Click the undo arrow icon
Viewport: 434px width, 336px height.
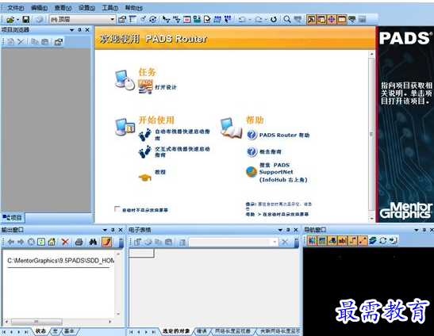[x=242, y=19]
